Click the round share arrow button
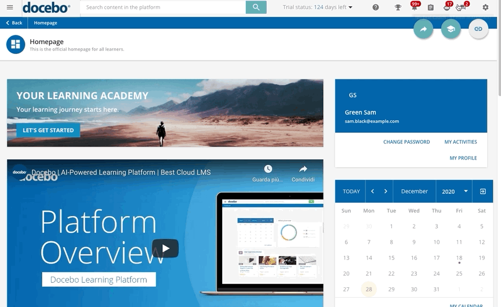The image size is (501, 307). point(423,29)
